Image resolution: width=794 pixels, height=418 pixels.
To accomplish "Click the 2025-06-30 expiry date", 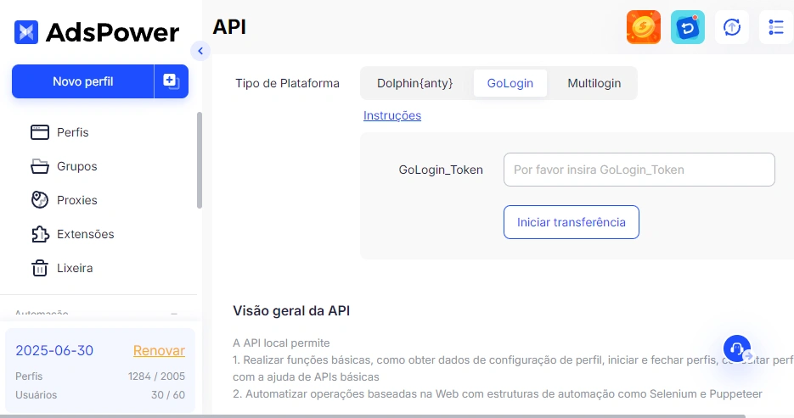I will pyautogui.click(x=54, y=350).
